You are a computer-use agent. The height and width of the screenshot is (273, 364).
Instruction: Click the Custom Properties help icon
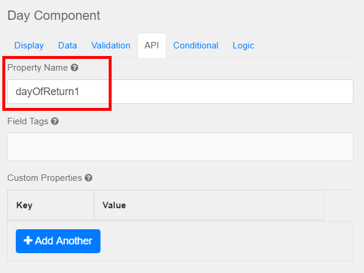pos(88,178)
